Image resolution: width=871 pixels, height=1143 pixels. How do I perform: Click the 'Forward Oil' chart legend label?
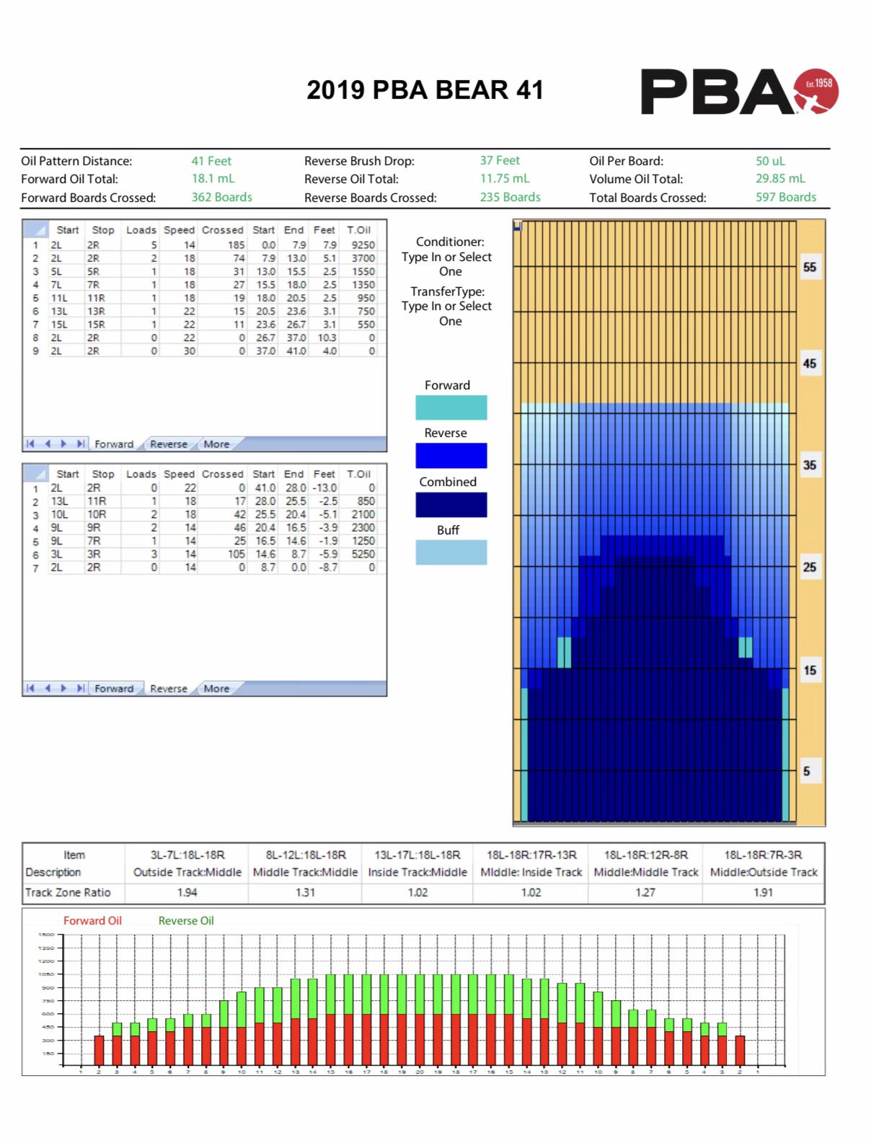coord(92,921)
